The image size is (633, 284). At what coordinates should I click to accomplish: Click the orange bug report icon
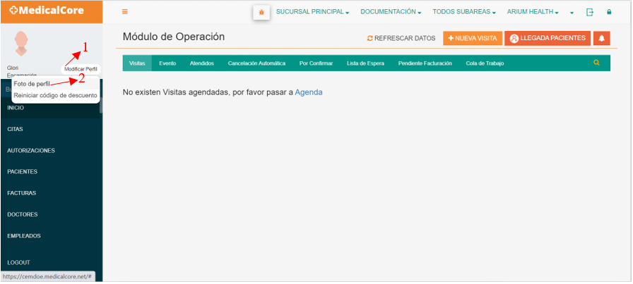[261, 12]
